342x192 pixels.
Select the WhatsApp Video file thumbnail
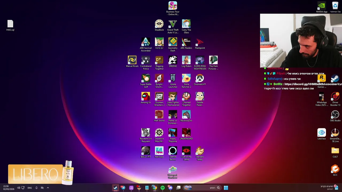pos(322,99)
